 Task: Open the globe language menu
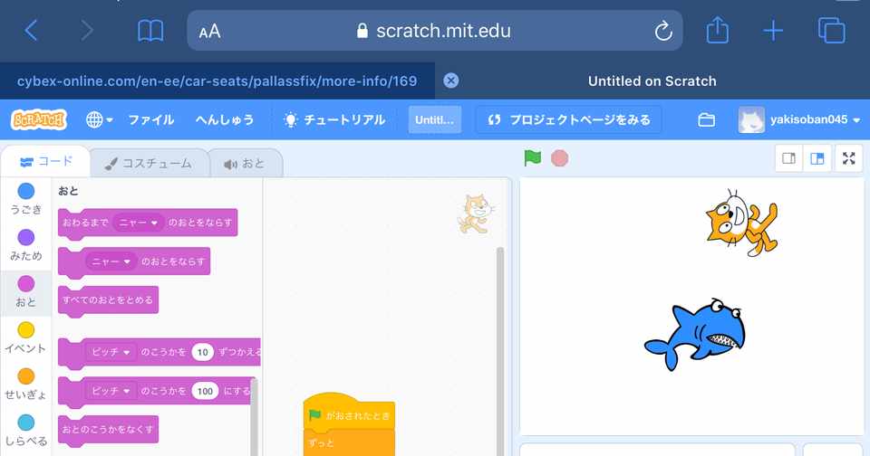pyautogui.click(x=100, y=119)
